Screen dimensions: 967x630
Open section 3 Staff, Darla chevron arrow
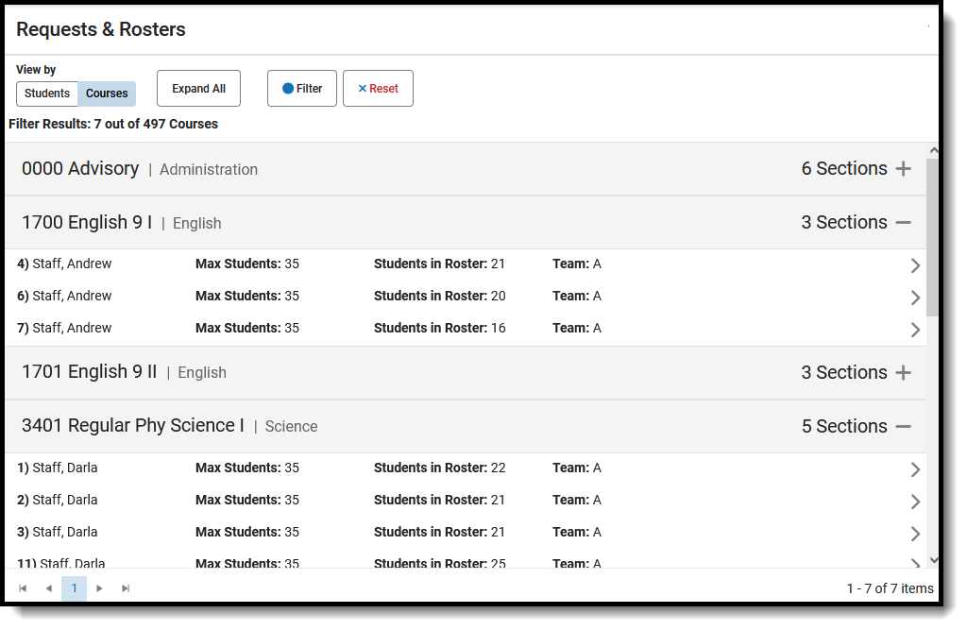coord(914,534)
